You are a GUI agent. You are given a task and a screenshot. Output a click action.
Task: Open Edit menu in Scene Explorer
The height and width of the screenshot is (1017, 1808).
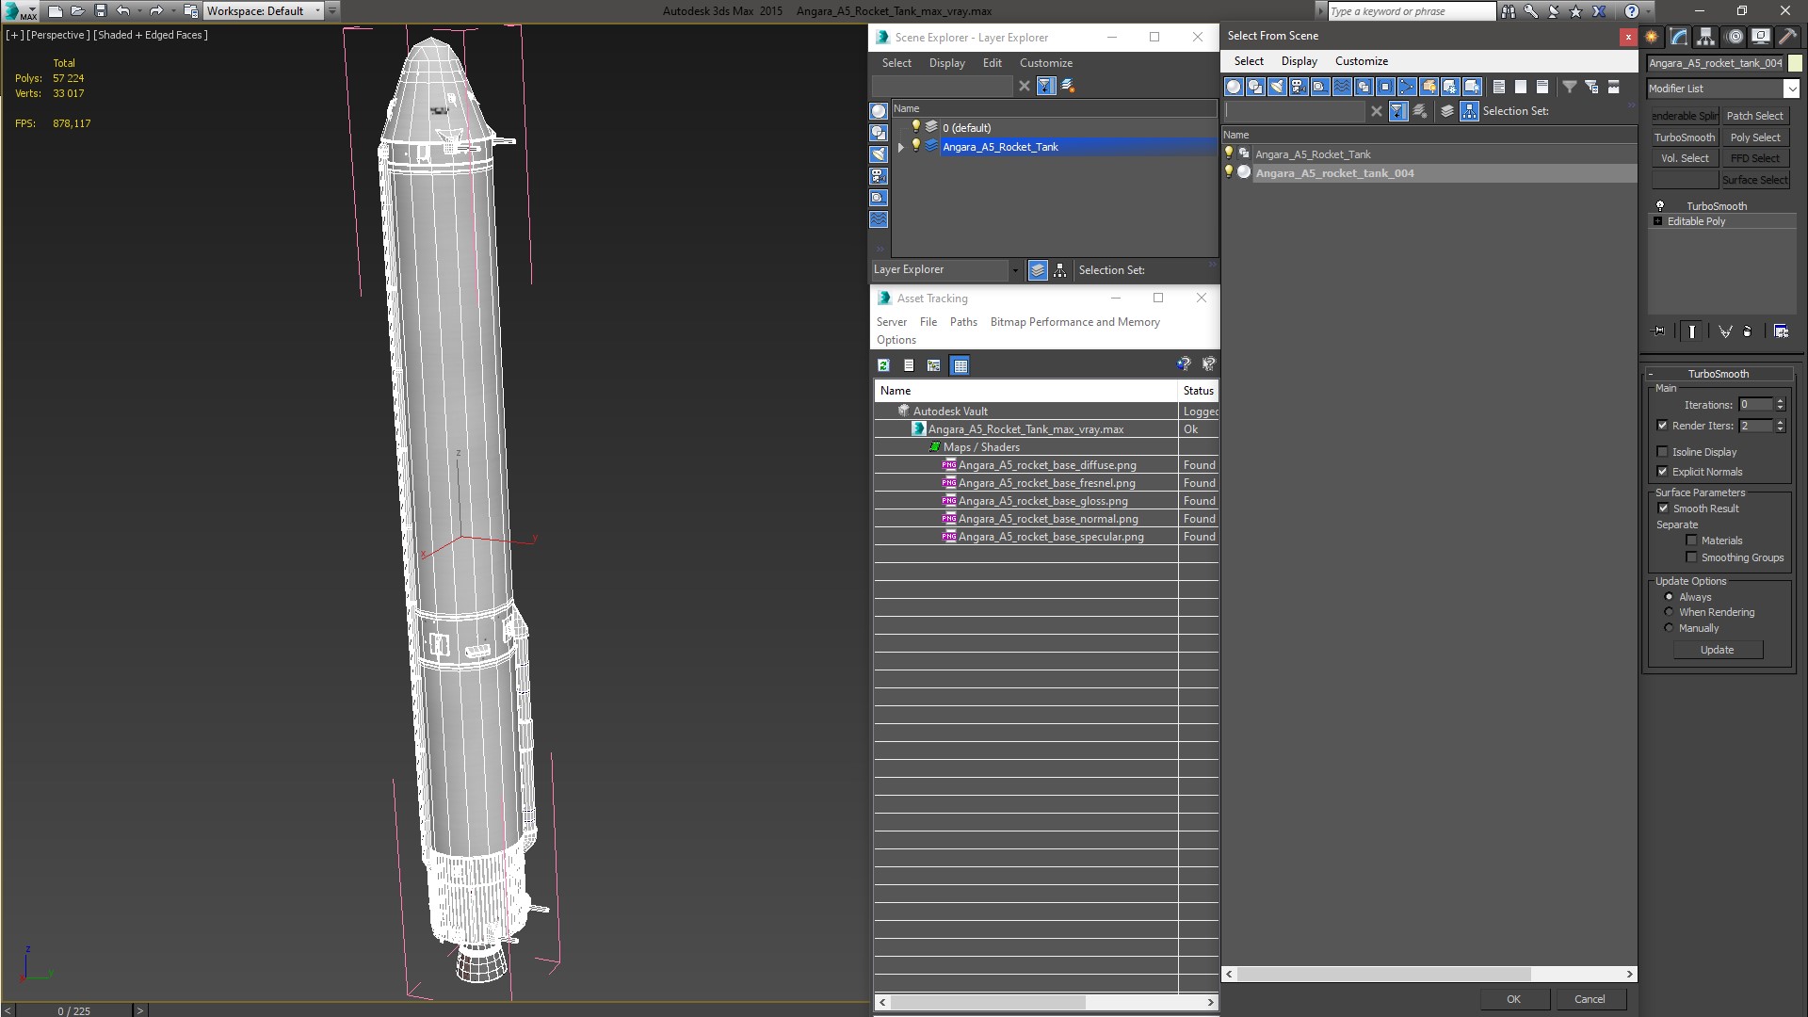coord(993,63)
